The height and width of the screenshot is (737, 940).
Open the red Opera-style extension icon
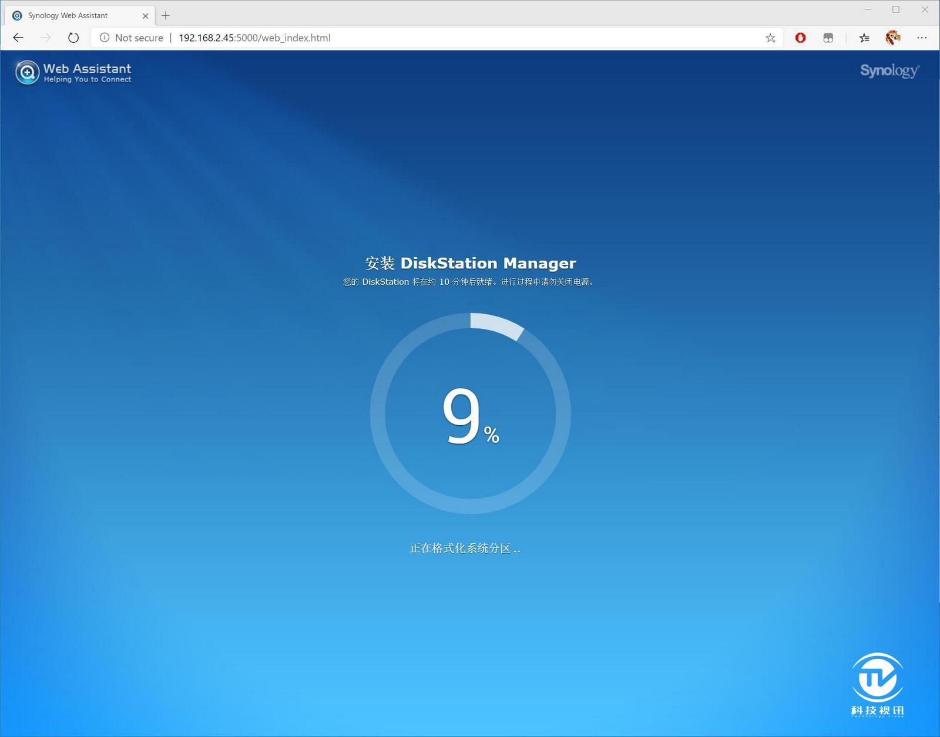click(x=800, y=38)
